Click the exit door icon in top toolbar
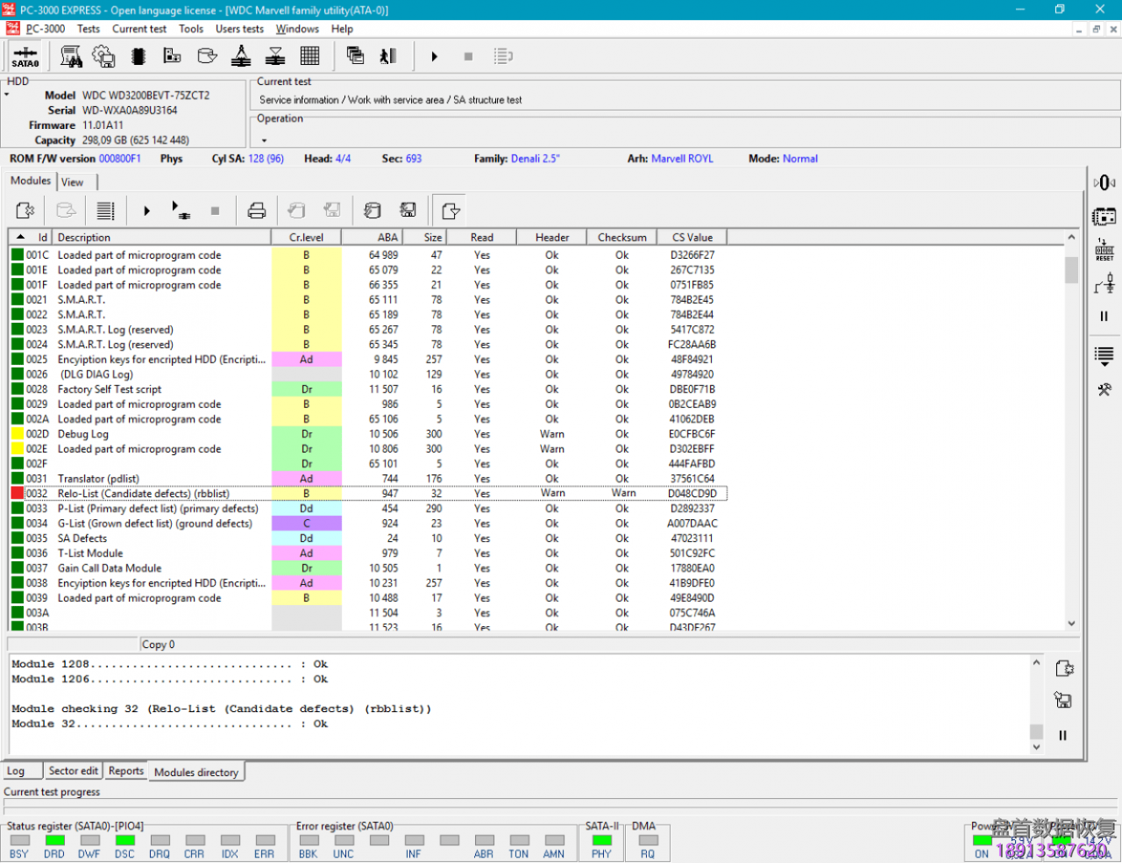This screenshot has width=1122, height=863. (x=387, y=57)
